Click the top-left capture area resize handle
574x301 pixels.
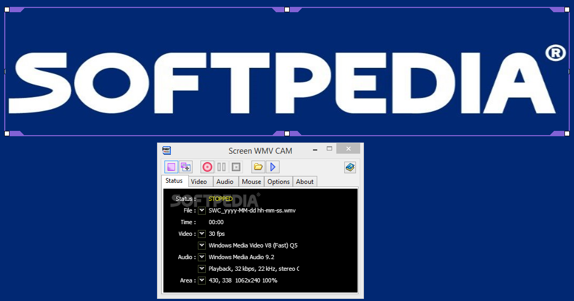point(7,10)
